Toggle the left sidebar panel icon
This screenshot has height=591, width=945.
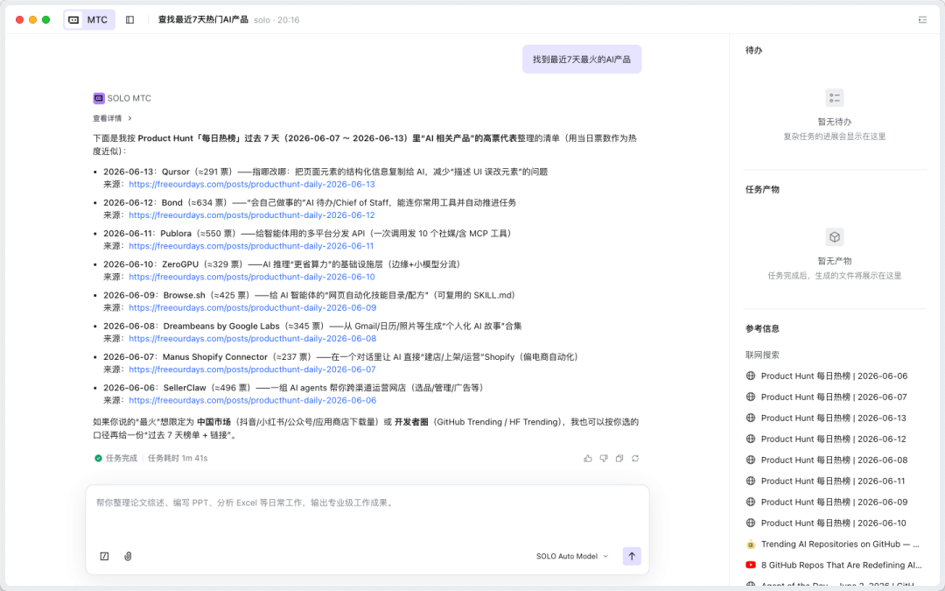pyautogui.click(x=129, y=20)
